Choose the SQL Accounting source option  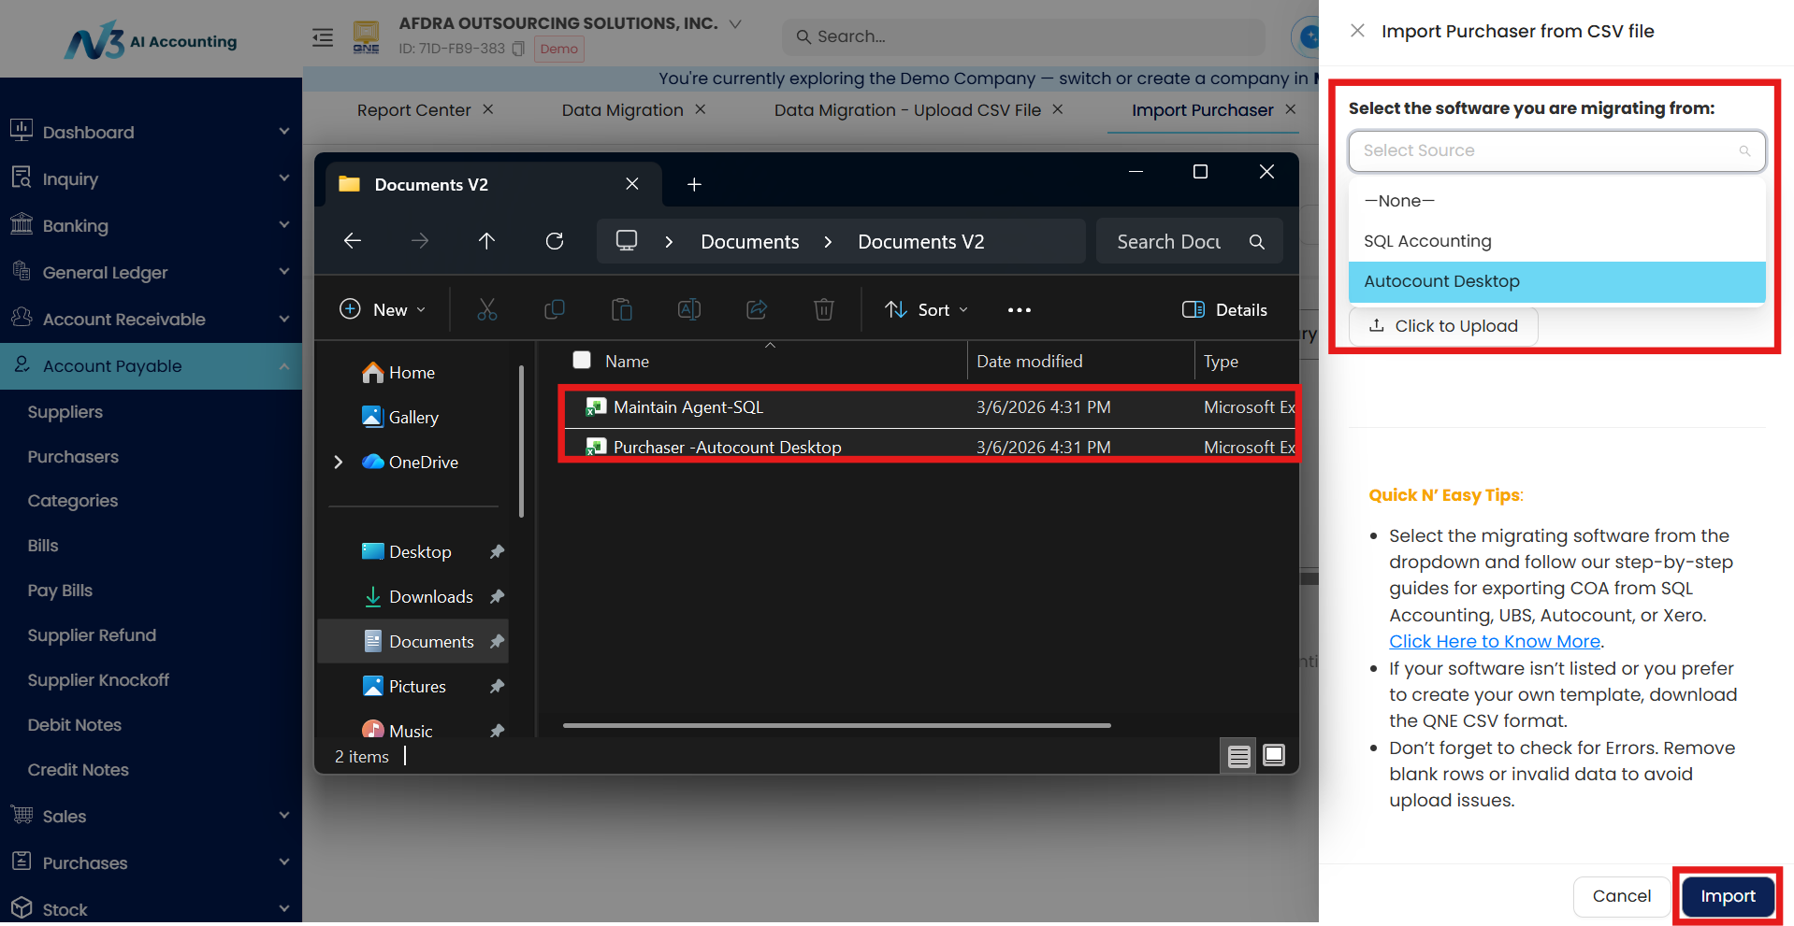tap(1556, 241)
